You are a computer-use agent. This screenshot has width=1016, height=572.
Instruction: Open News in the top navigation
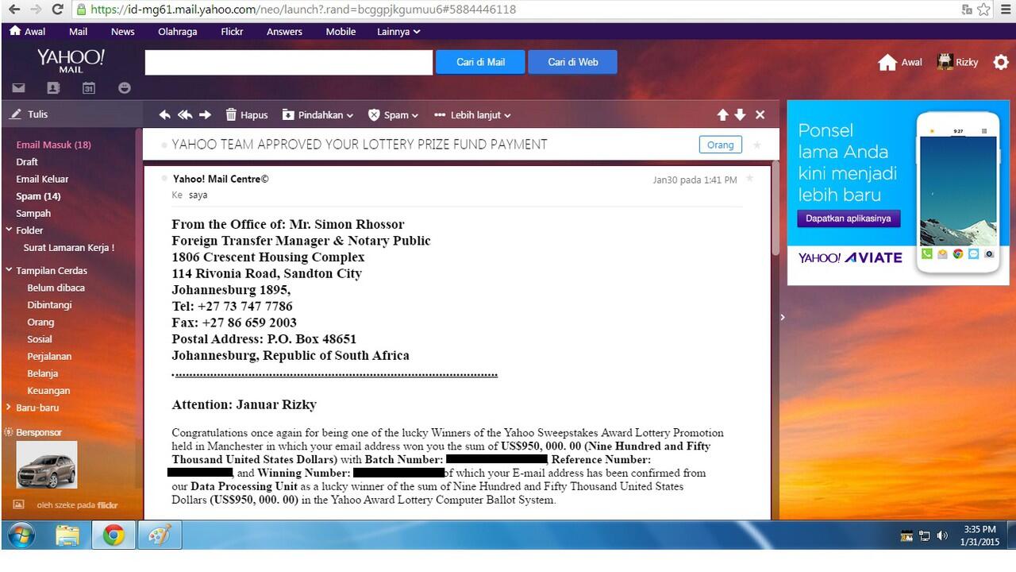tap(123, 32)
